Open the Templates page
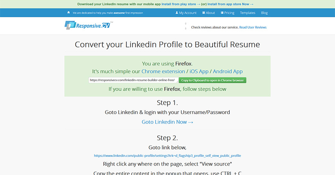Image resolution: width=335 pixels, height=175 pixels. (248, 13)
